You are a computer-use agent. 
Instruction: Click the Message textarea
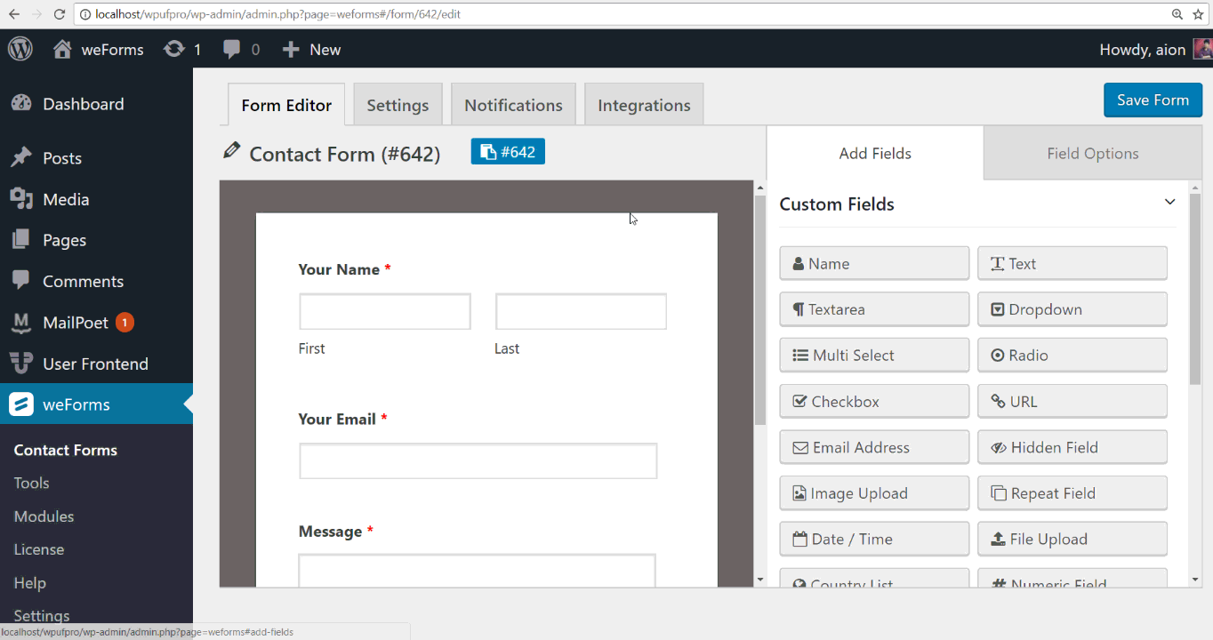coord(477,571)
